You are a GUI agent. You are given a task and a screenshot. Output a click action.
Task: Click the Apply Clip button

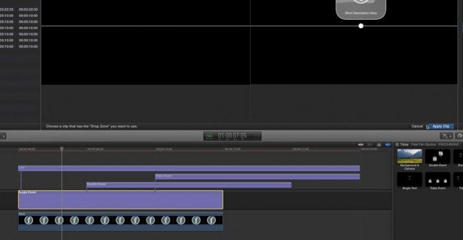tap(441, 126)
